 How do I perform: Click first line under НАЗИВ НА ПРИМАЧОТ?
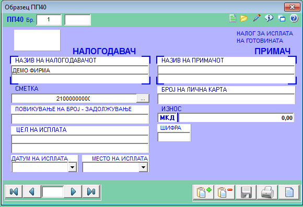226,70
